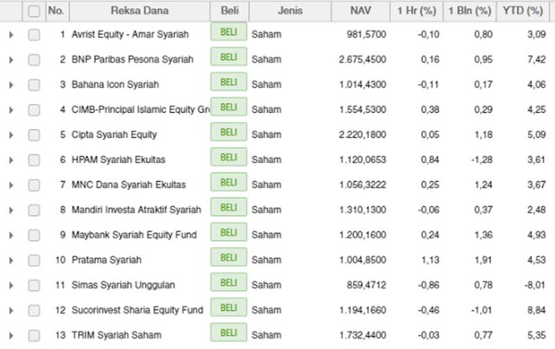Click BELI for Maybank Syariah Equity Fund

tap(229, 232)
